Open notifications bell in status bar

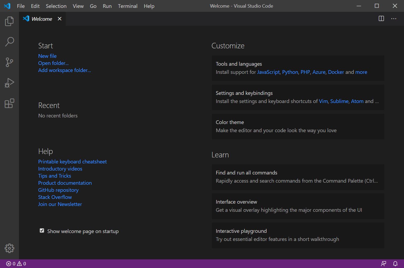pyautogui.click(x=395, y=264)
